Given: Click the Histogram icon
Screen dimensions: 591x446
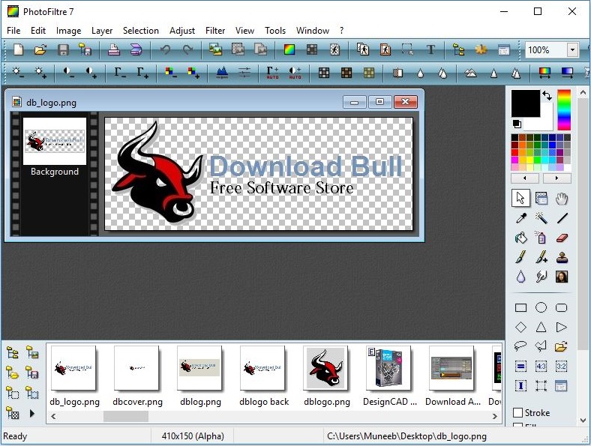Looking at the screenshot, I should pyautogui.click(x=222, y=72).
